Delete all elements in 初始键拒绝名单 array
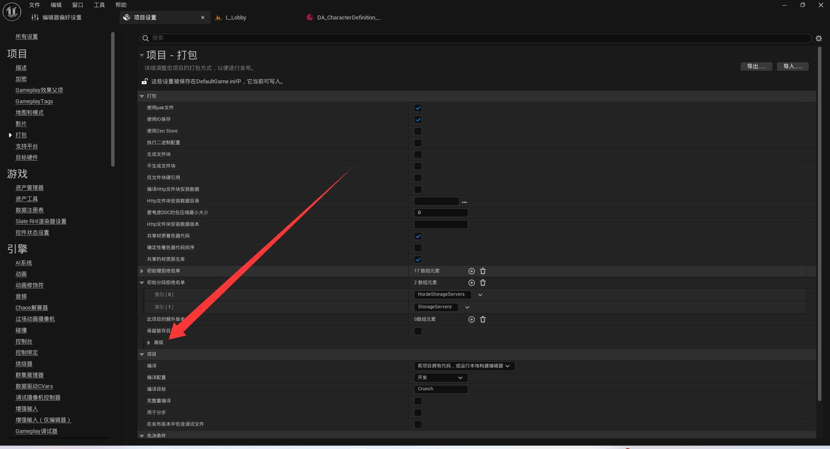 [483, 271]
